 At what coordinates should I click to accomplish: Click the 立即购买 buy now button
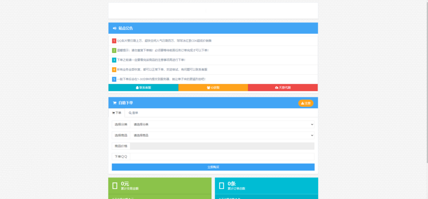pyautogui.click(x=213, y=167)
